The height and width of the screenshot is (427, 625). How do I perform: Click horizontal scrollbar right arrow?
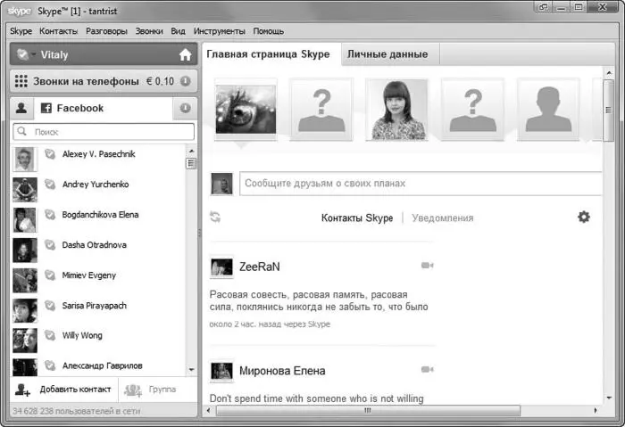coord(596,410)
